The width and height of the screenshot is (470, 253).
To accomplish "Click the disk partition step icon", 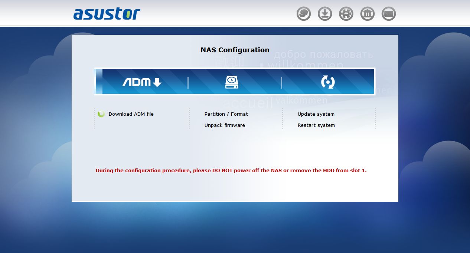I will [x=232, y=82].
